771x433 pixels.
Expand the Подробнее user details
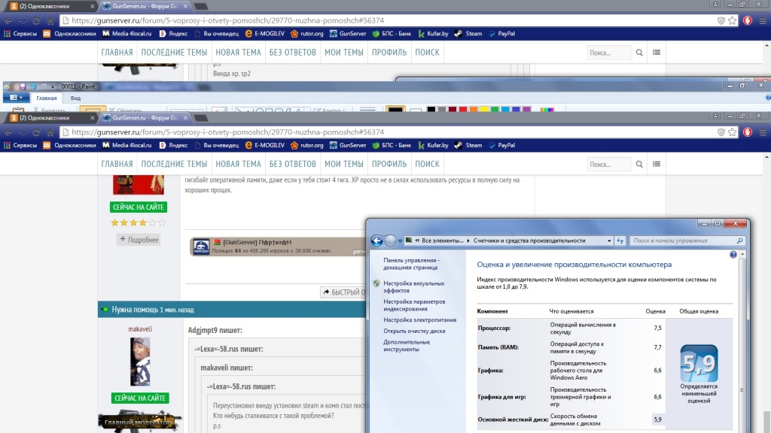[x=139, y=239]
